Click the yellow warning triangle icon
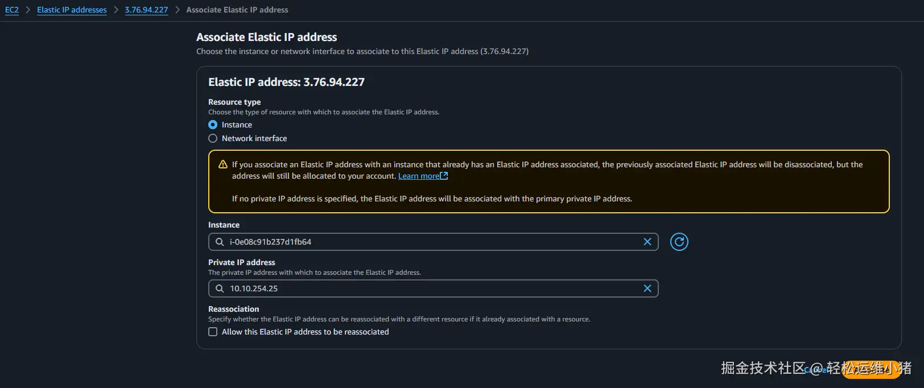 pos(223,164)
